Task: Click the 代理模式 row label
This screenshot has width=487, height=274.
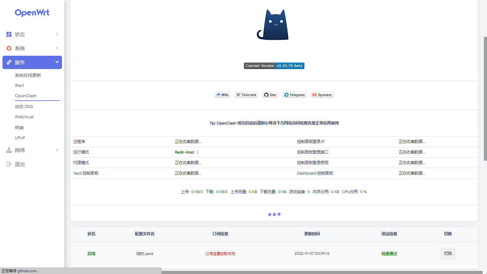Action: (x=81, y=163)
